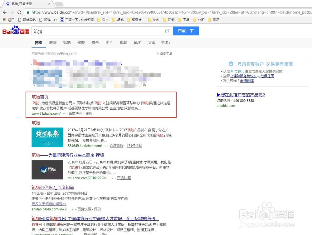Image resolution: width=312 pixels, height=235 pixels.
Task: Open the 运营推广 bookmark folder
Action: (x=136, y=20)
